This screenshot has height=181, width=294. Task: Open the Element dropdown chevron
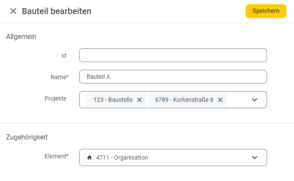pos(255,157)
